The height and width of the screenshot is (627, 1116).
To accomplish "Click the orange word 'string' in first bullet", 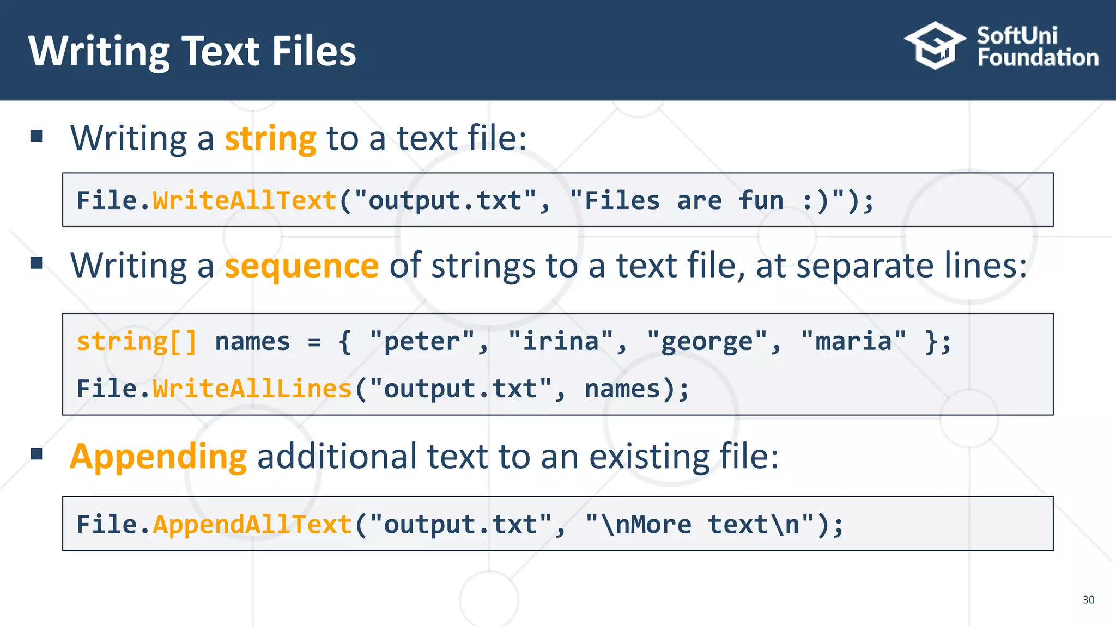I will point(270,138).
